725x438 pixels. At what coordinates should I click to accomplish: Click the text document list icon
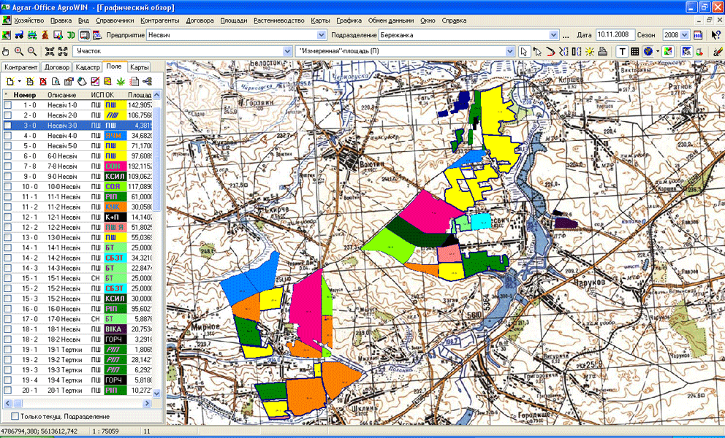[x=134, y=82]
